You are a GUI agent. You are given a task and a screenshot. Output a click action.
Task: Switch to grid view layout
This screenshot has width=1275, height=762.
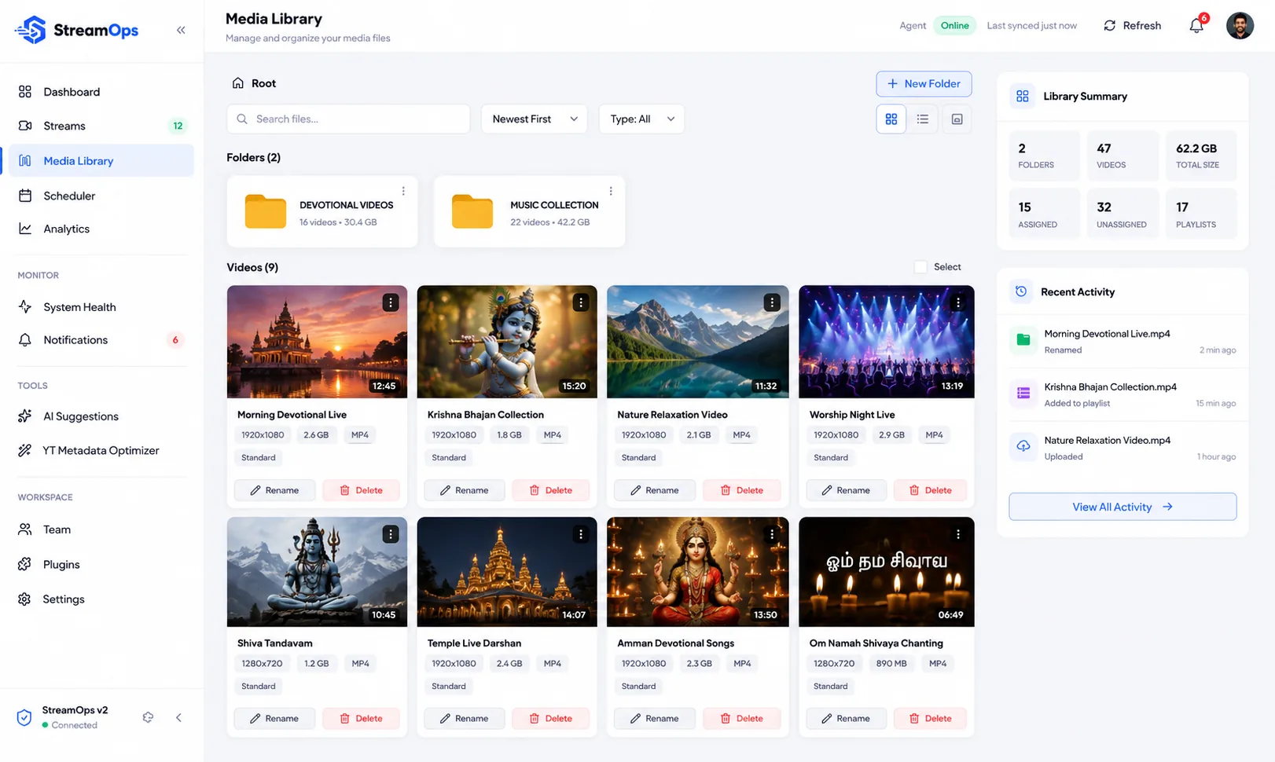tap(891, 119)
